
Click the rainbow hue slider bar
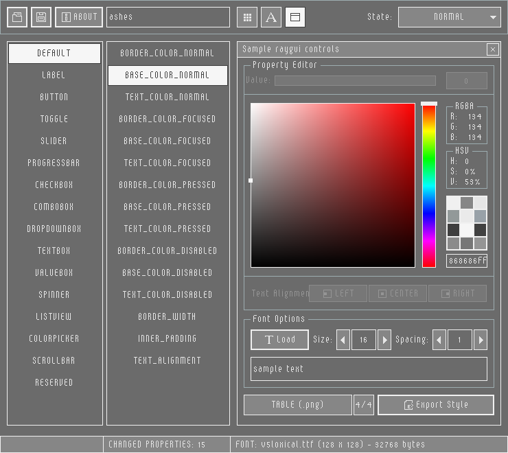(x=429, y=185)
